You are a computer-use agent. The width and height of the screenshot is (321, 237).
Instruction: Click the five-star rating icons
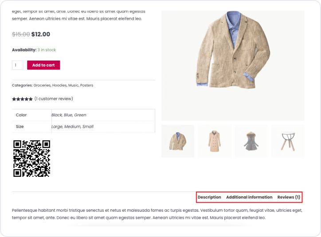tap(22, 99)
